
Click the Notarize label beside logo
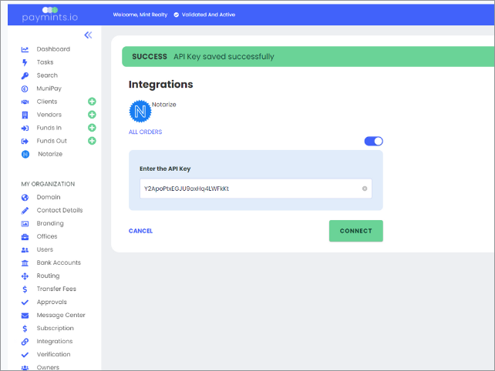pos(164,105)
